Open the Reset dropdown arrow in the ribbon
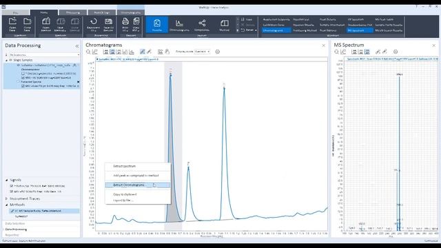 [x=256, y=30]
